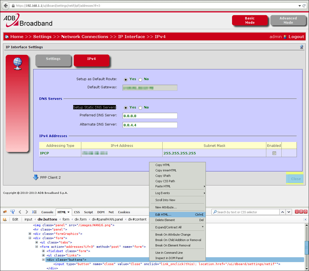Switch to the Net tab in Firebug
Image resolution: width=309 pixels, height=271 pixels.
coord(111,212)
